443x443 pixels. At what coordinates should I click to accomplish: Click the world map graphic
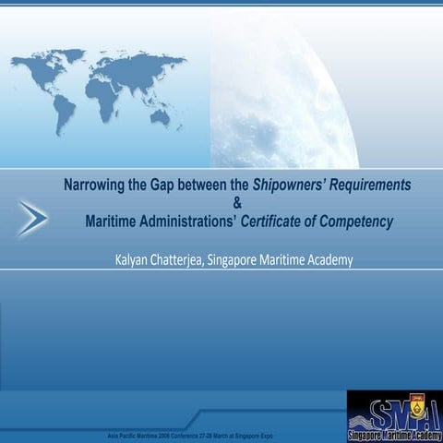[x=99, y=92]
